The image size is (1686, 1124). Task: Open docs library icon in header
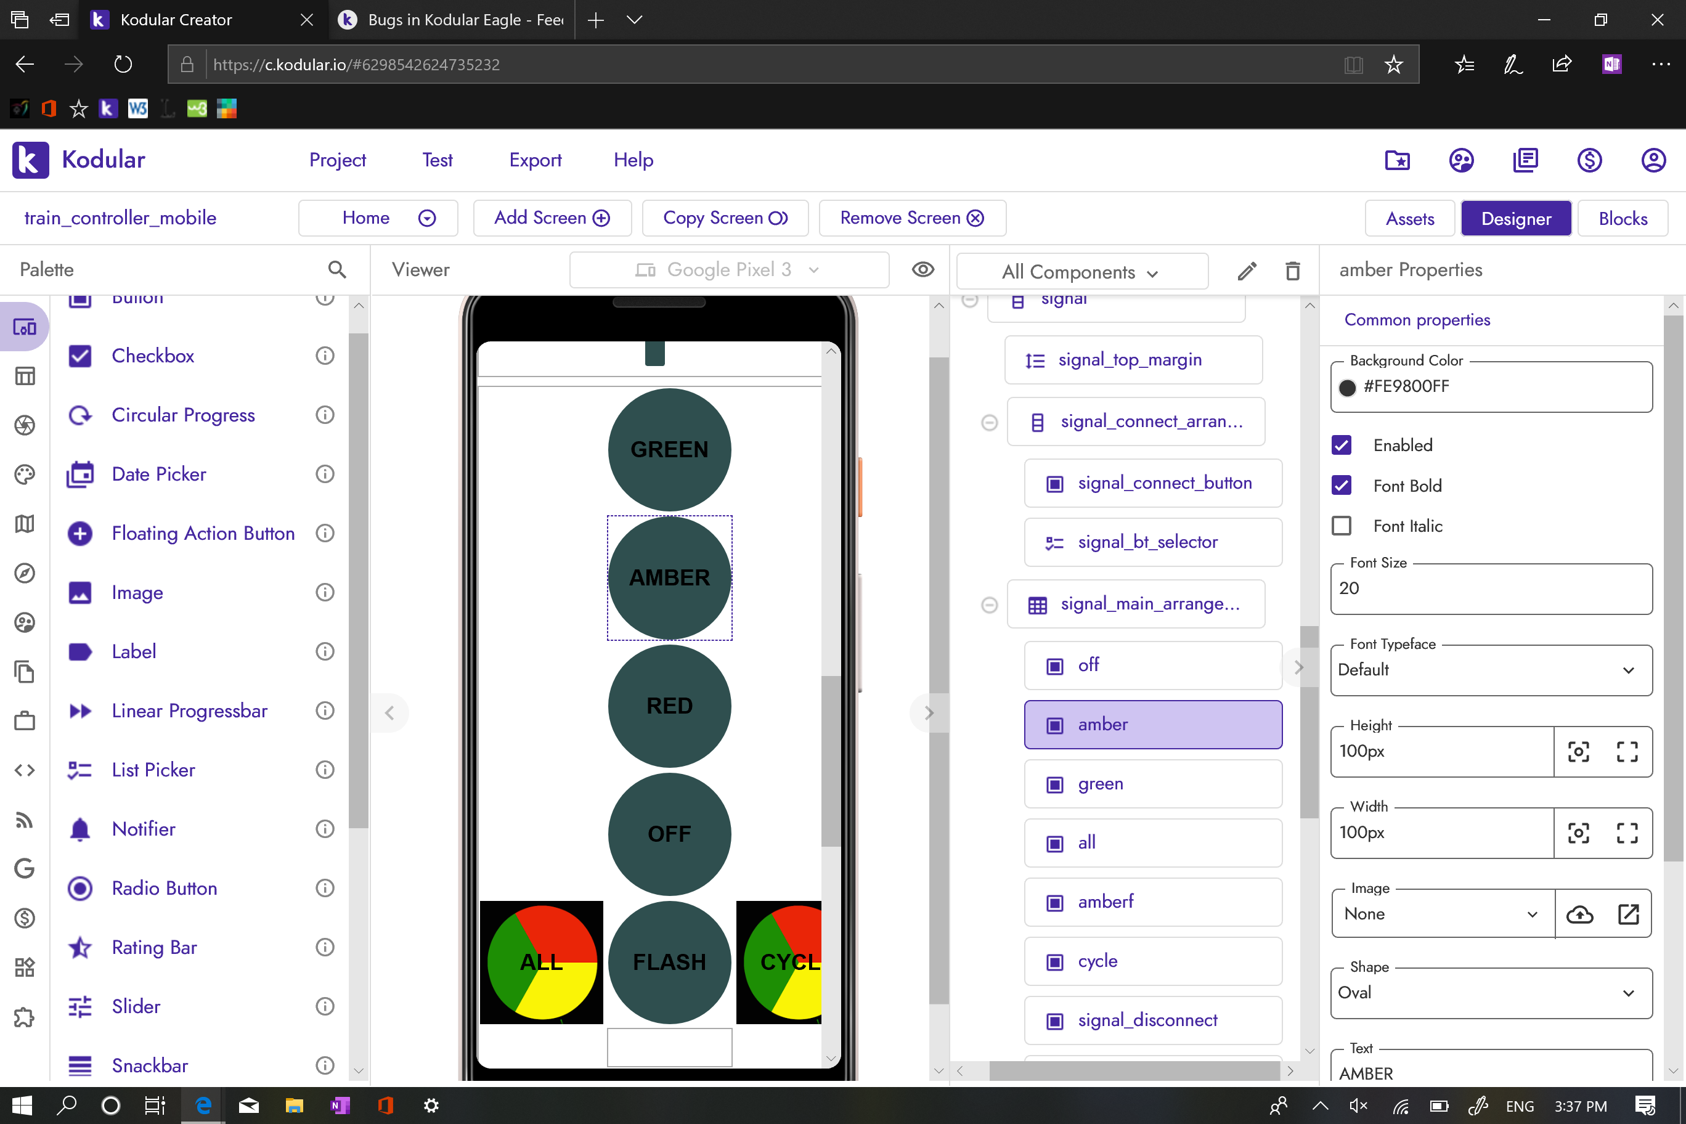click(x=1525, y=160)
